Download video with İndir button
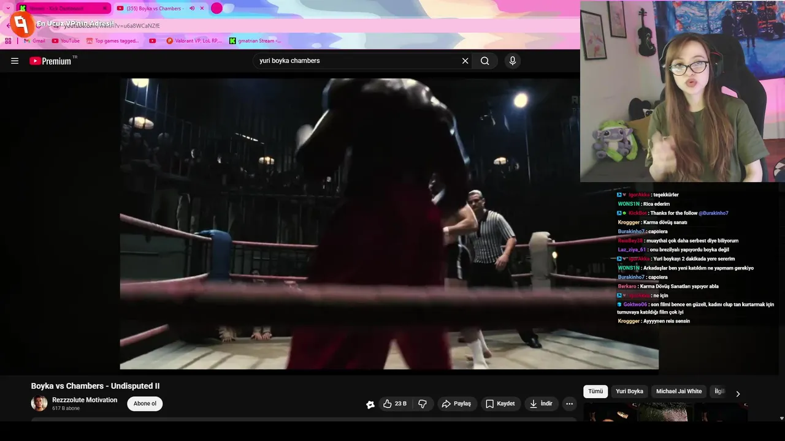Screen dimensions: 785x441 (542, 404)
